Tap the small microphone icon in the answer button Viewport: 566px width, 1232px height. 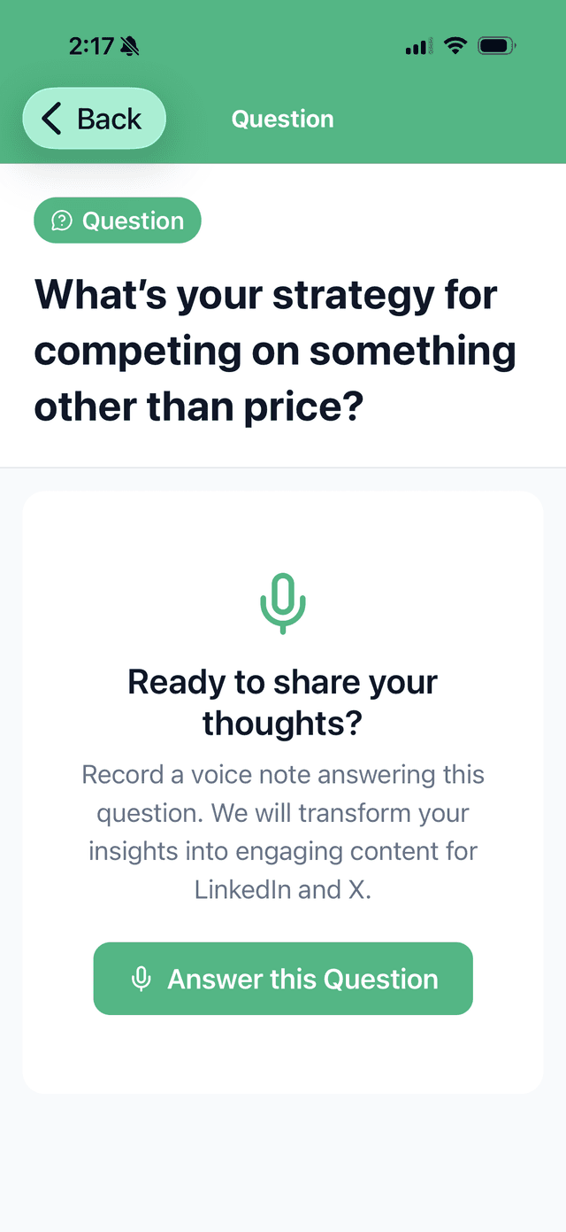point(141,979)
